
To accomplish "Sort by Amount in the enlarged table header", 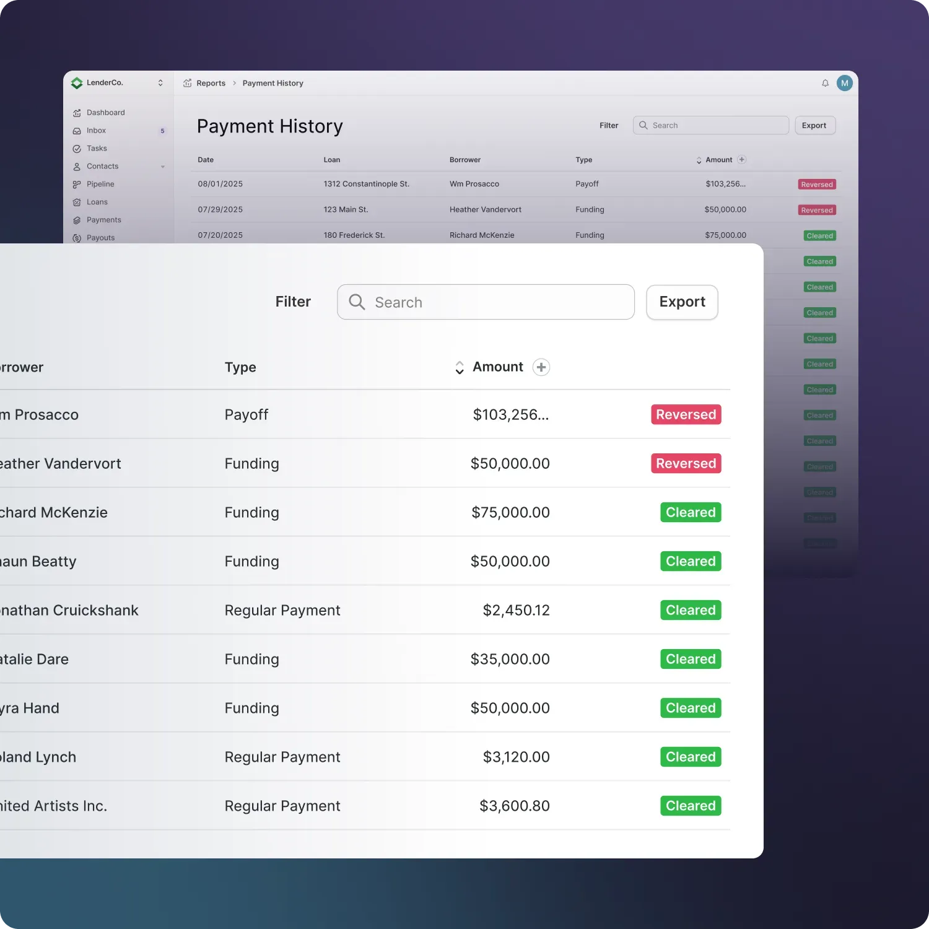I will pos(460,367).
